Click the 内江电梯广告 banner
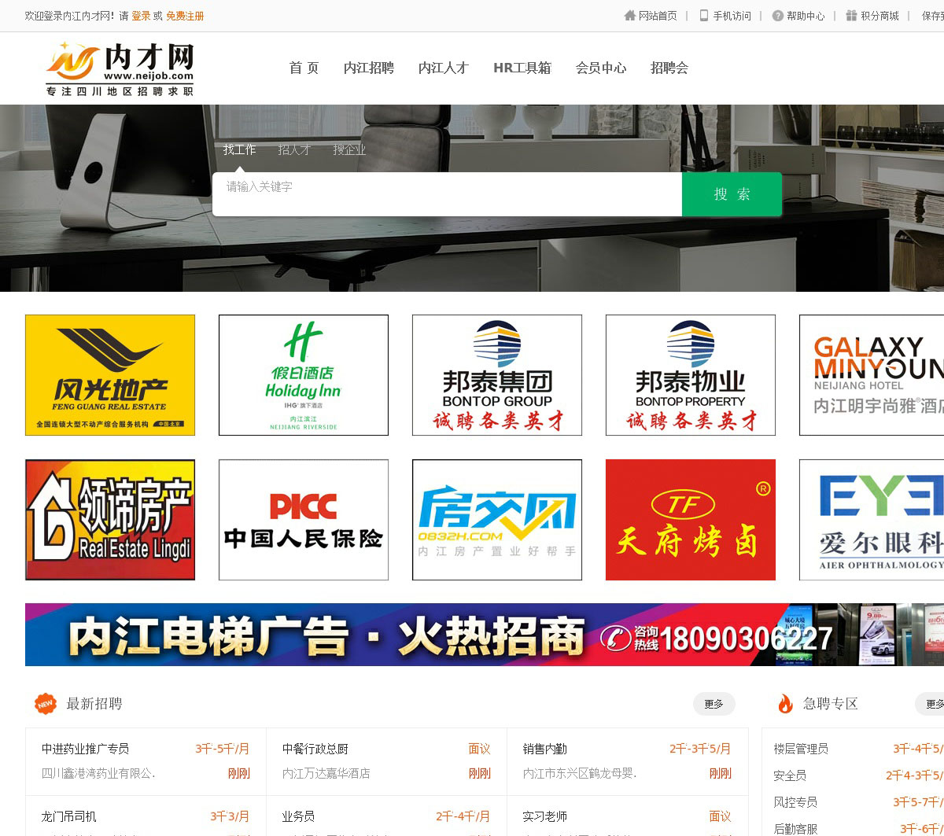 (472, 635)
